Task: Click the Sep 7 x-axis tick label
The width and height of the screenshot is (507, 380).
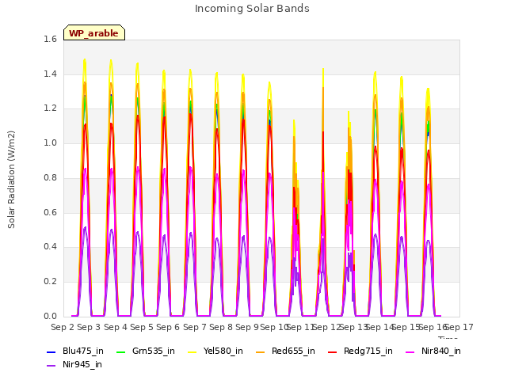Action: point(195,327)
